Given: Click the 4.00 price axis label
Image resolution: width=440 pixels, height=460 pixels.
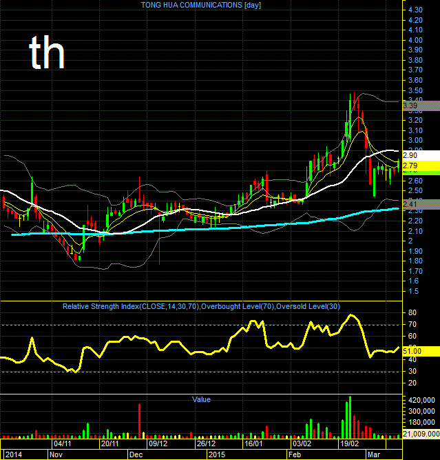Looking at the screenshot, I should 415,40.
